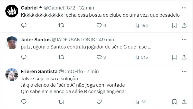The height and width of the screenshot is (109, 193).
Task: Bookmark Frieren Santista's tweet
Action: coord(174,102)
